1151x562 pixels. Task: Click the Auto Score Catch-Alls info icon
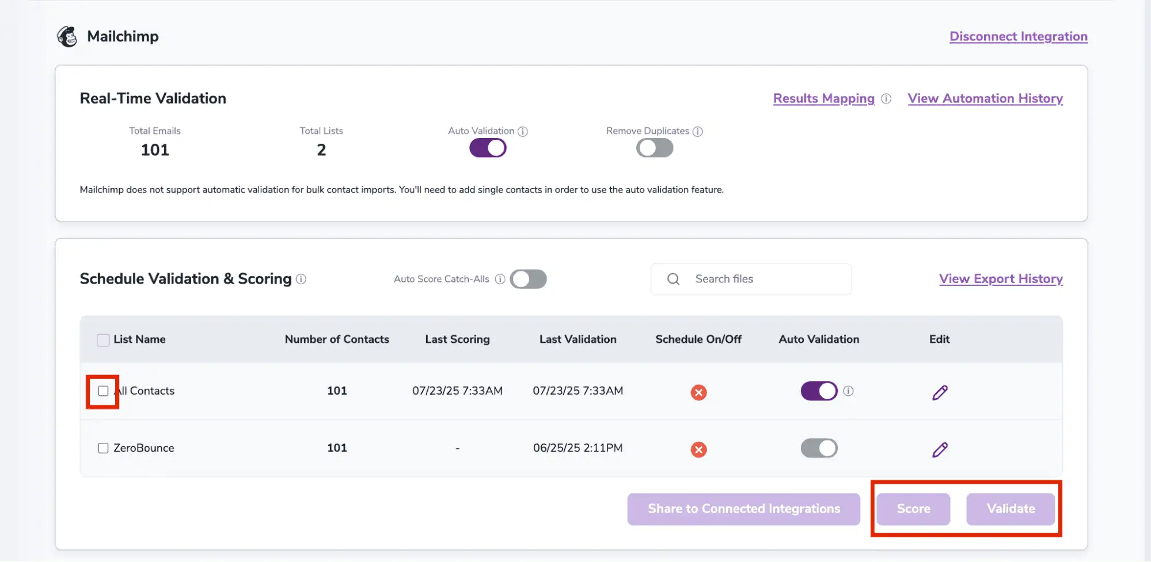point(500,279)
